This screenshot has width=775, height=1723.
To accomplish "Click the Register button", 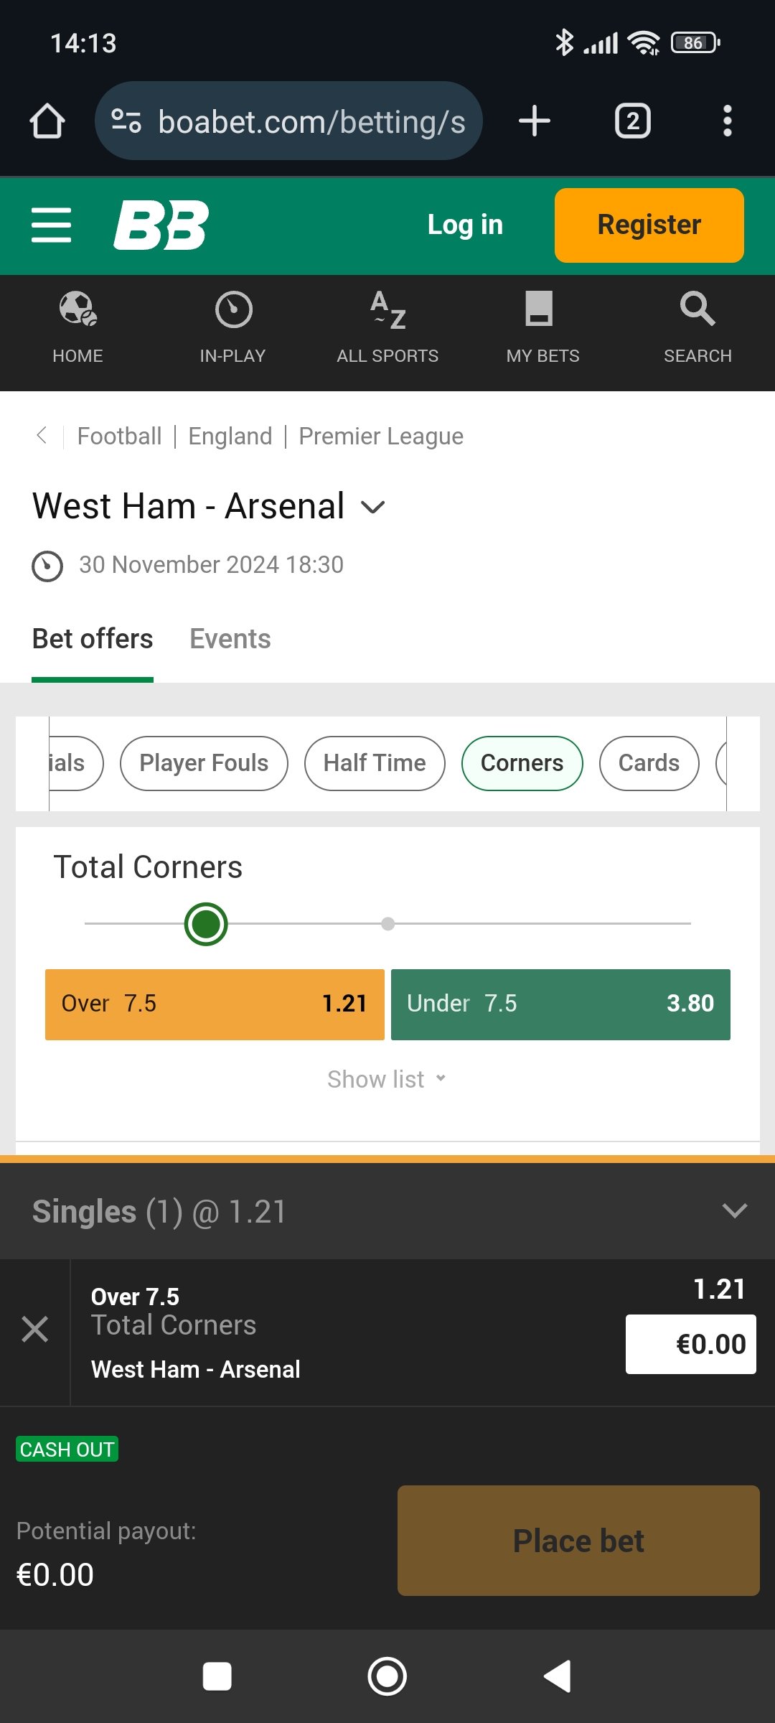I will (649, 225).
